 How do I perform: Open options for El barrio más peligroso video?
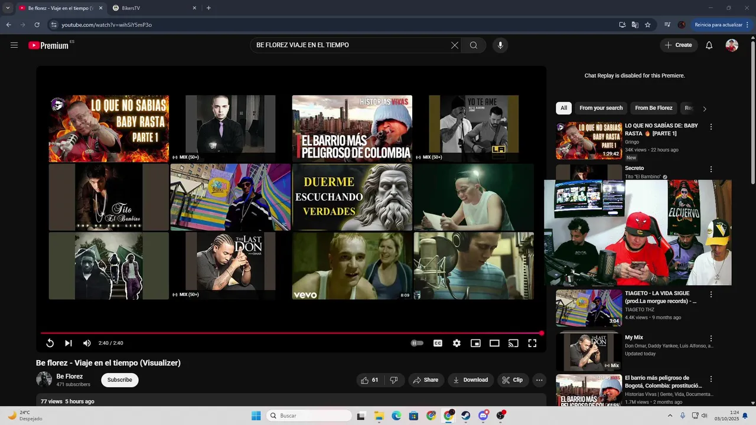coord(711,379)
